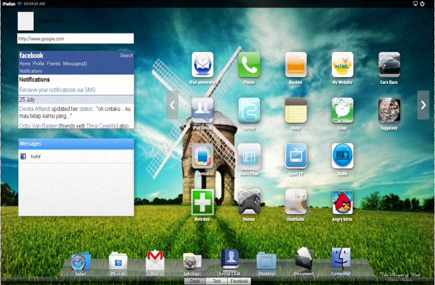This screenshot has height=285, width=435.
Task: Open Facebook Profile menu item
Action: [38, 64]
